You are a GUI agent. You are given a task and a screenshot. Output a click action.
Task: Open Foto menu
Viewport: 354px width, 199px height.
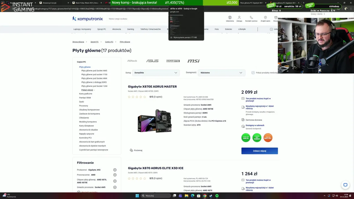tap(217, 29)
